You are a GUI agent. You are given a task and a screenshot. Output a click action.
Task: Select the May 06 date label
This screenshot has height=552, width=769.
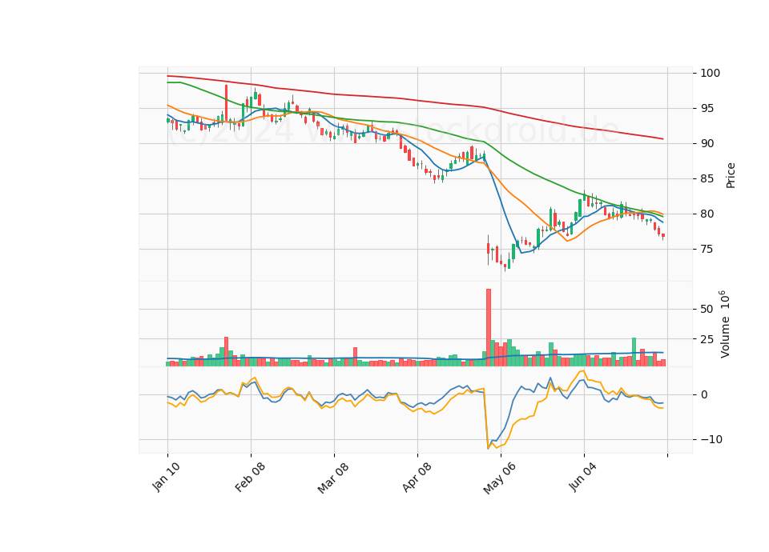[499, 478]
